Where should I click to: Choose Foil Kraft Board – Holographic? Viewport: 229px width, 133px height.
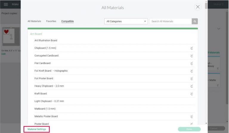coord(115,71)
